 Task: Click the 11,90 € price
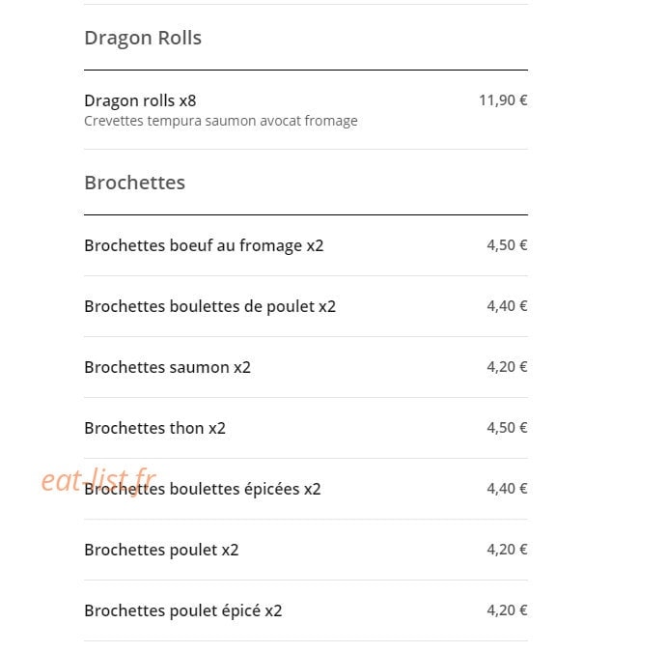click(x=503, y=100)
